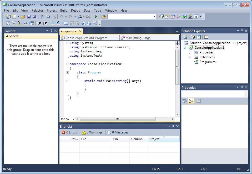Screen dimensions: 252x174
Task: Expand the Properties node in Solution Explorer
Action: coord(190,53)
